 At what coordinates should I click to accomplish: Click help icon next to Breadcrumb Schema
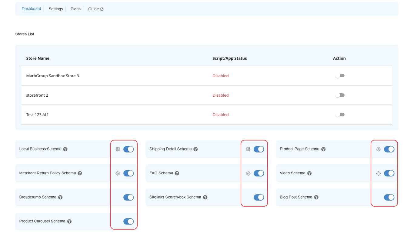60,198
